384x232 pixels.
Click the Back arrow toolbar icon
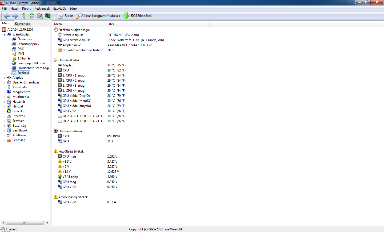[7, 16]
